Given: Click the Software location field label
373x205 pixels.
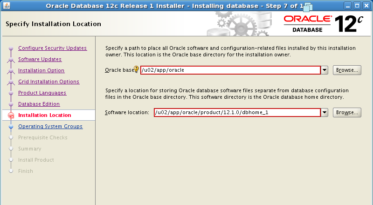Looking at the screenshot, I should (127, 112).
